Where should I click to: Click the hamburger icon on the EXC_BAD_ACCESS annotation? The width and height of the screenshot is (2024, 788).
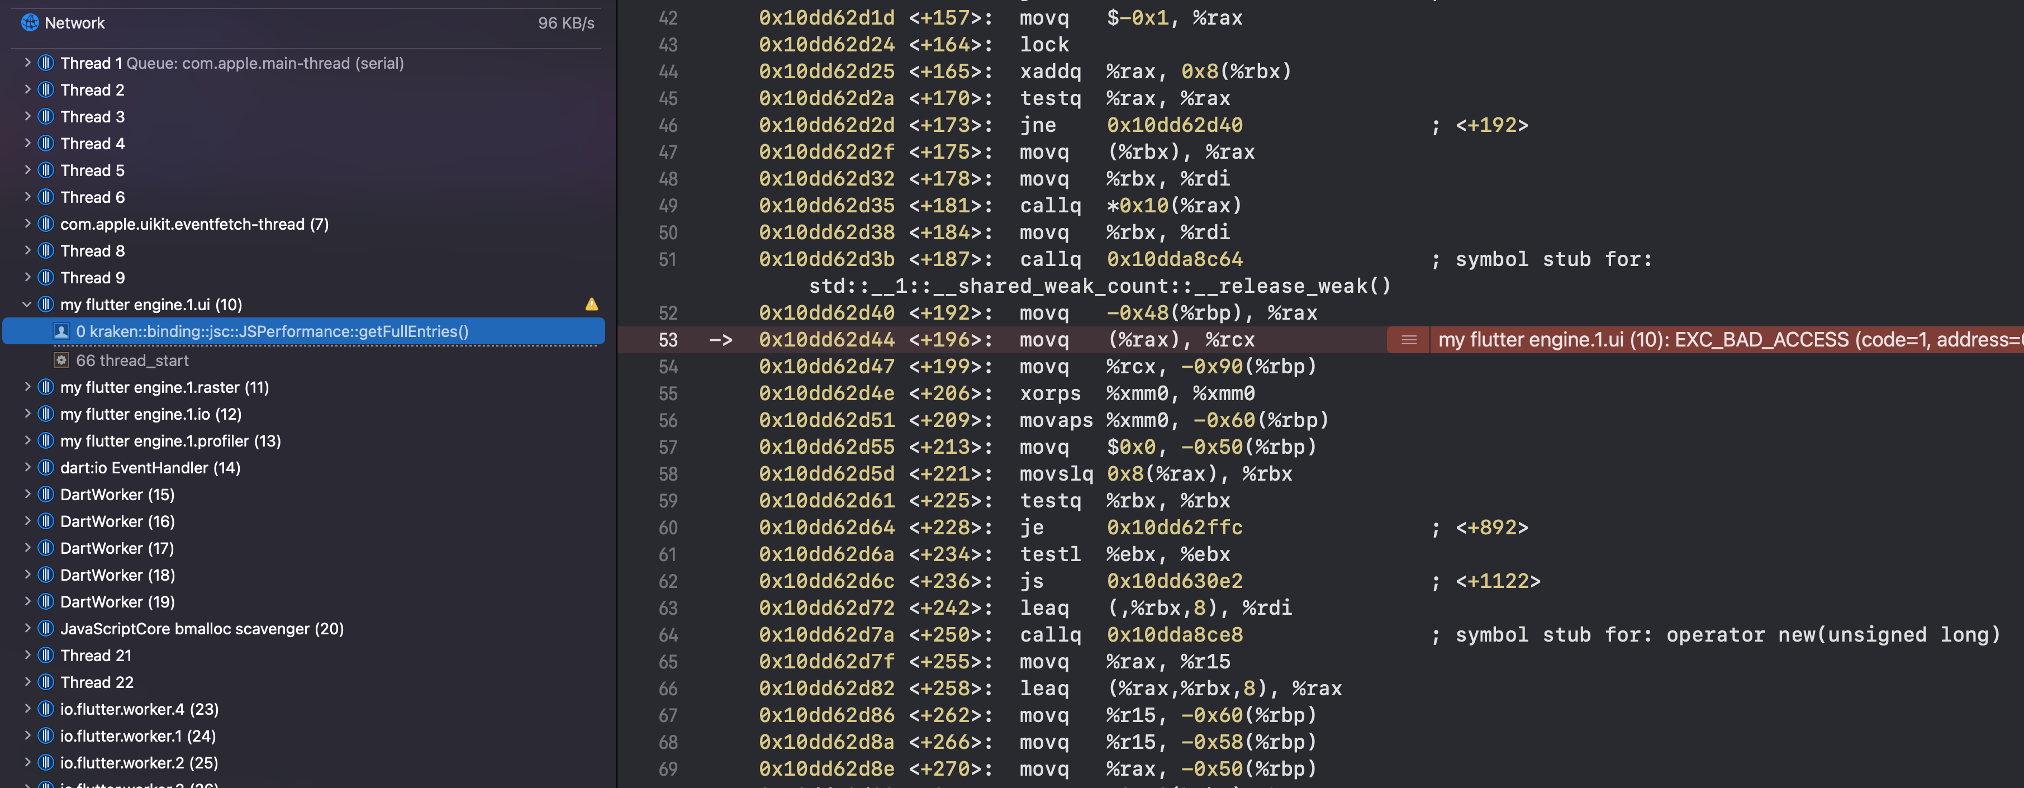click(1408, 339)
